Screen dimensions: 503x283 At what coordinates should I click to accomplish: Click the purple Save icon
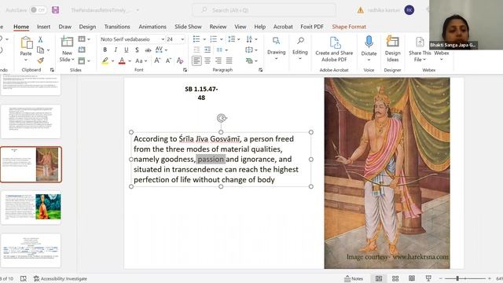pyautogui.click(x=56, y=10)
